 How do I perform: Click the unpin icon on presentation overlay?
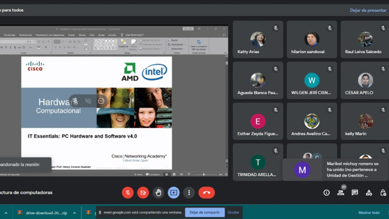[x=75, y=101]
